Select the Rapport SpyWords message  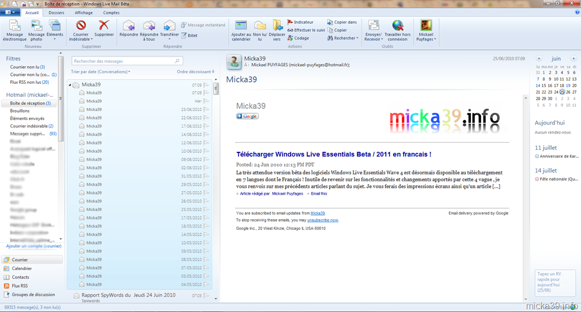tap(140, 297)
